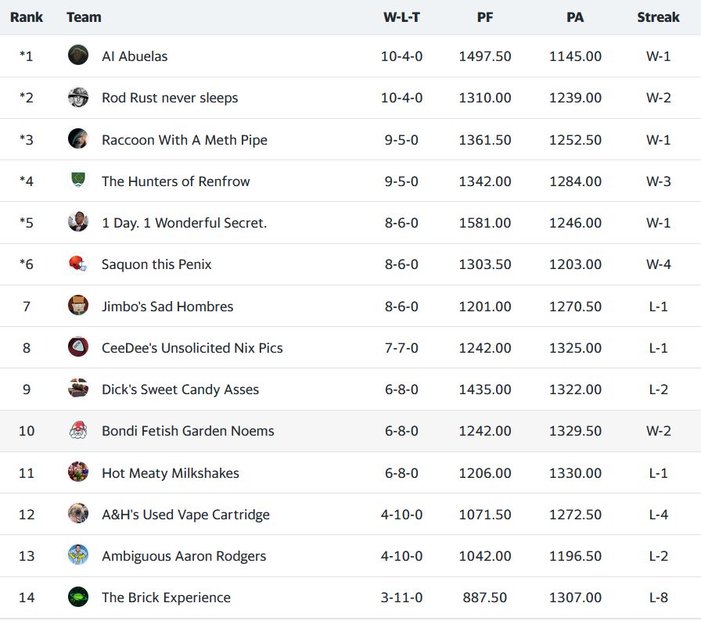This screenshot has height=621, width=701.
Task: Click The Brick Experience green avatar
Action: [x=78, y=598]
